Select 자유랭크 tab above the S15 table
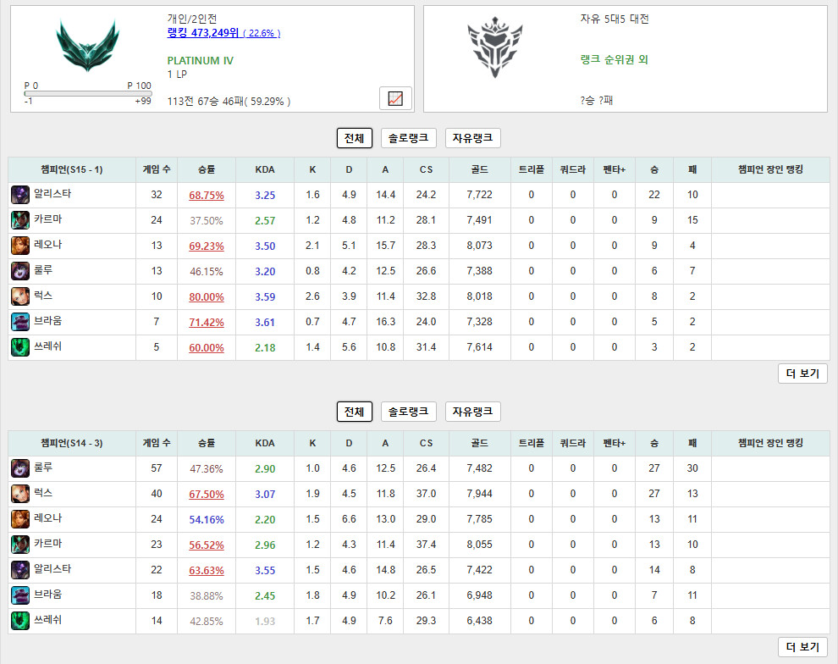838x664 pixels. coord(473,138)
